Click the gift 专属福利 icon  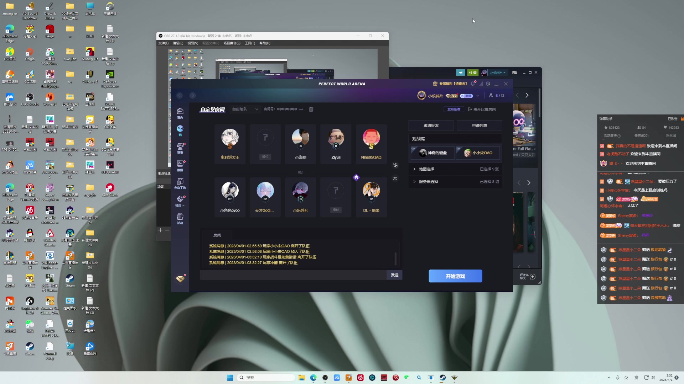tap(435, 84)
